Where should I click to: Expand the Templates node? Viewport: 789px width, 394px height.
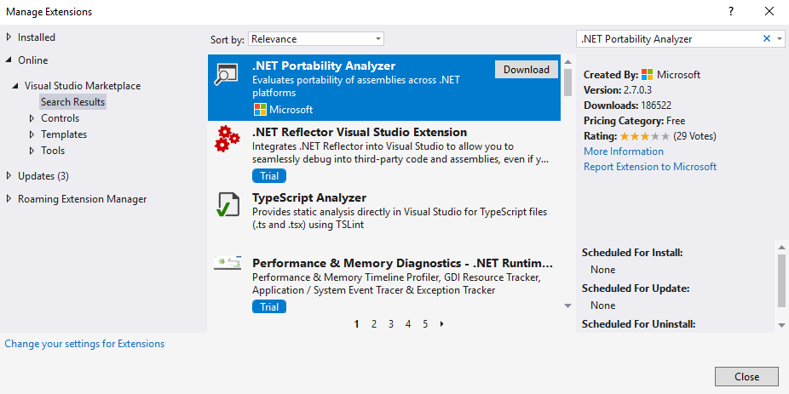click(x=32, y=134)
